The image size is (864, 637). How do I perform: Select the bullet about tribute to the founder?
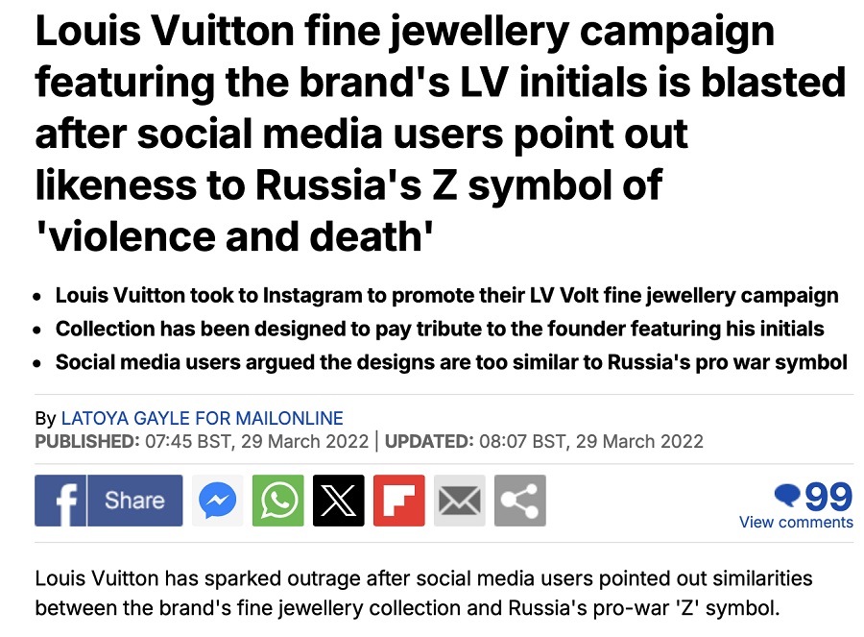point(440,329)
